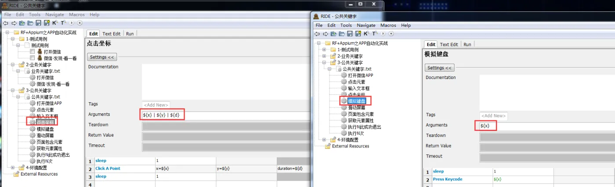Click Settings << button in right window
This screenshot has width=615, height=187.
tap(439, 68)
